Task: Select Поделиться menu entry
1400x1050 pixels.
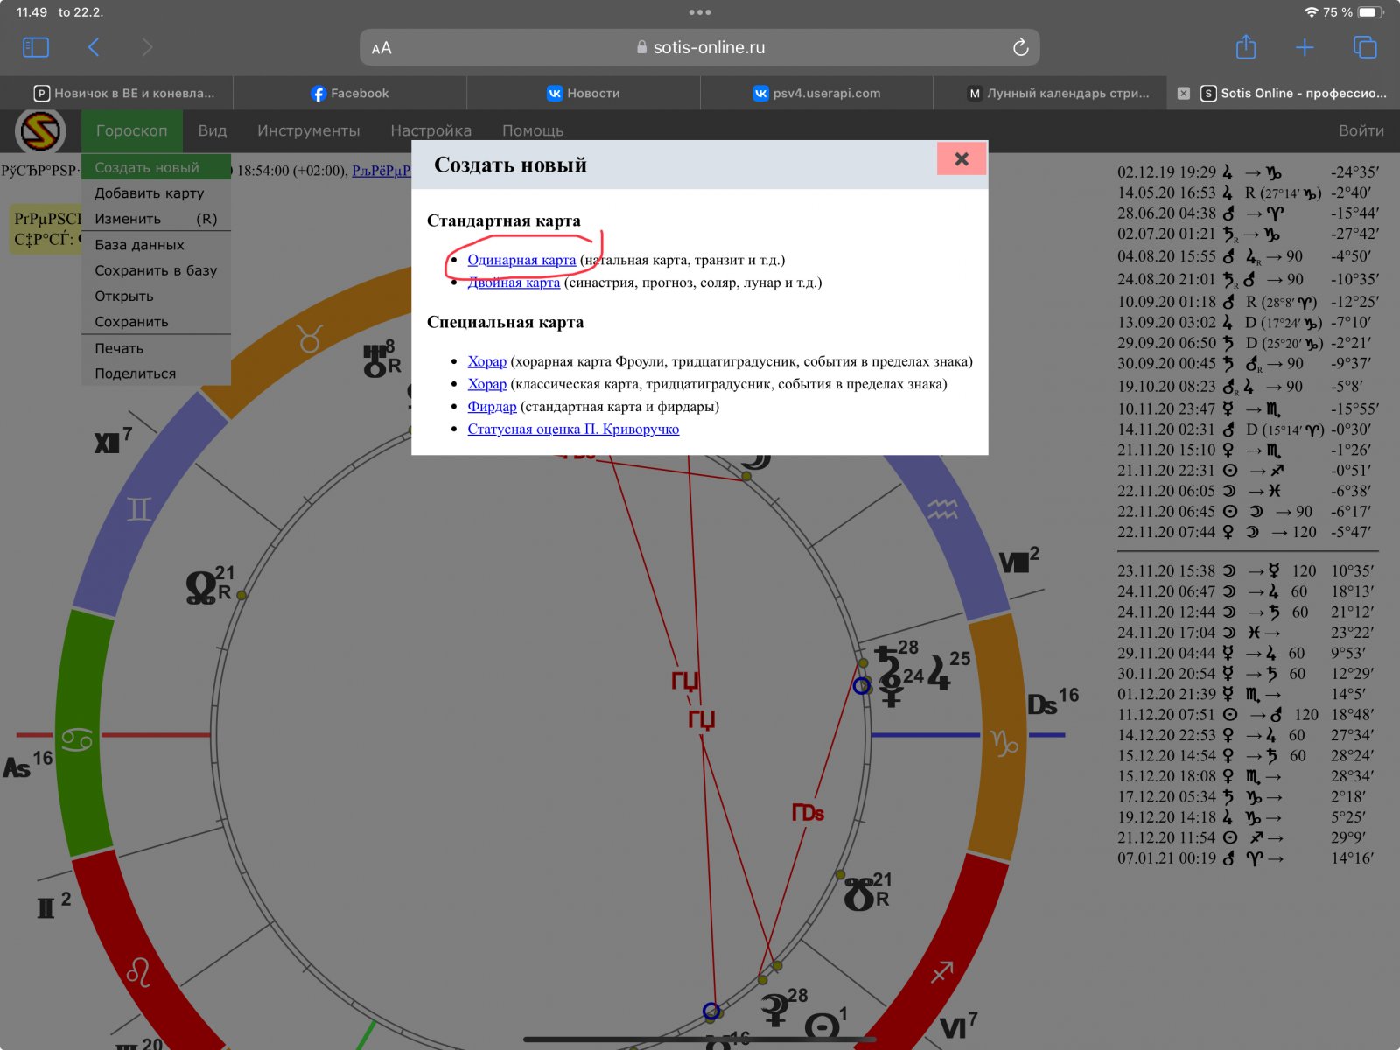Action: [156, 374]
